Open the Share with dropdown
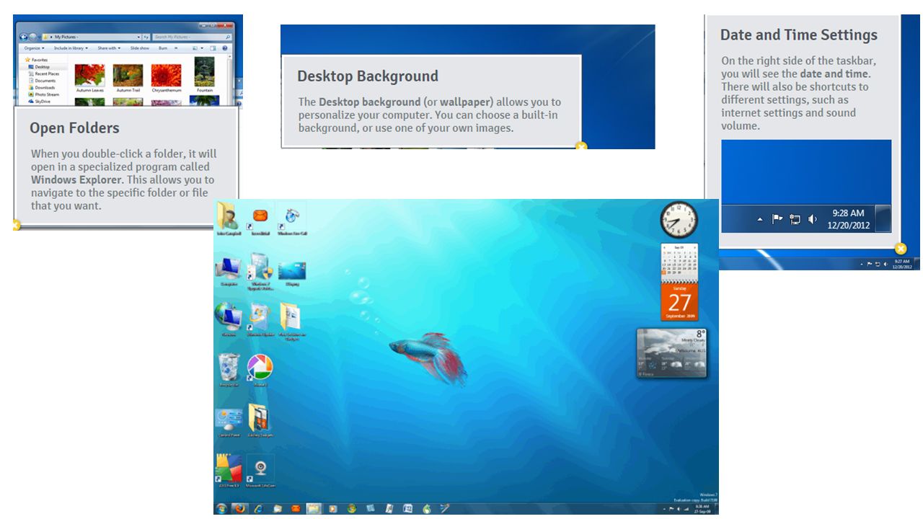Screen dimensions: 923x519 coord(109,48)
